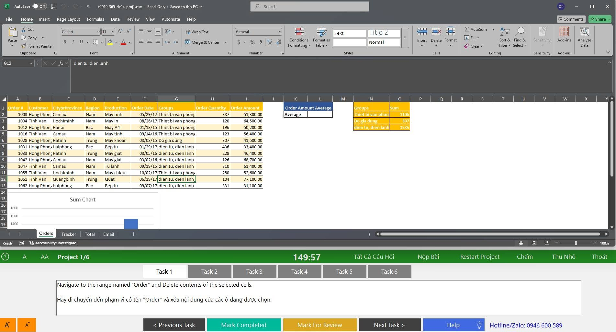616x332 pixels.
Task: Toggle Bold formatting
Action: tap(65, 42)
